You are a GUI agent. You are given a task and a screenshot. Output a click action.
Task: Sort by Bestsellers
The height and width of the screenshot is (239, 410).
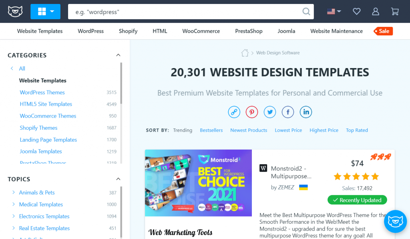[x=211, y=130]
